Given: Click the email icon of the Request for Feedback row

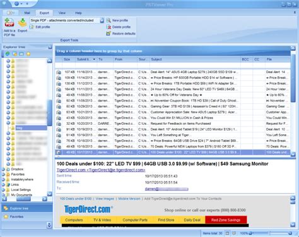Looking at the screenshot, I should [x=59, y=124].
